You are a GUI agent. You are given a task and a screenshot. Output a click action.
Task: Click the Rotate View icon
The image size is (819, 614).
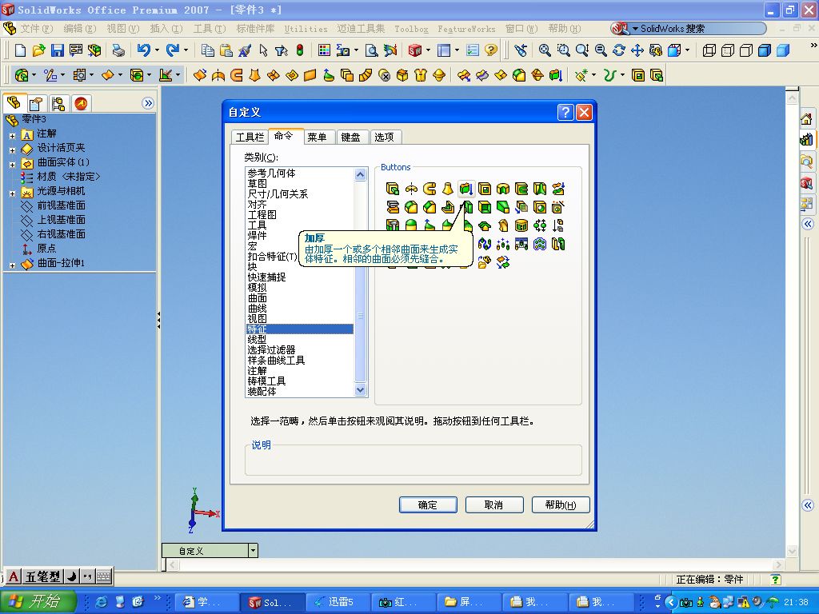pyautogui.click(x=619, y=50)
